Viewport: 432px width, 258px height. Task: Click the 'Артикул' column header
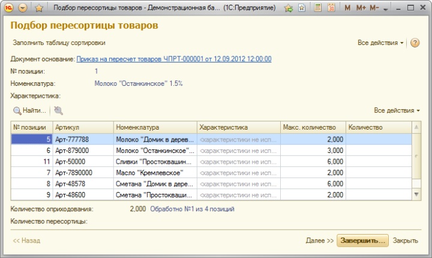[83, 127]
